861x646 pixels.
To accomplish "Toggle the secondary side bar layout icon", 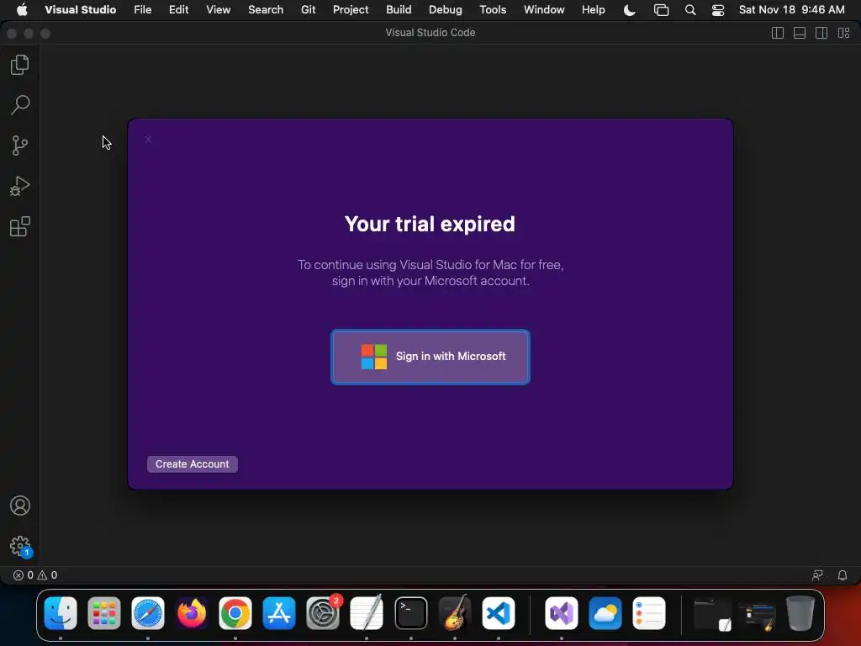I will (821, 33).
